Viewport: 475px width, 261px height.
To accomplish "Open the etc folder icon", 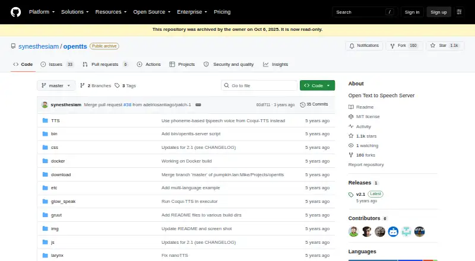I will click(x=45, y=187).
